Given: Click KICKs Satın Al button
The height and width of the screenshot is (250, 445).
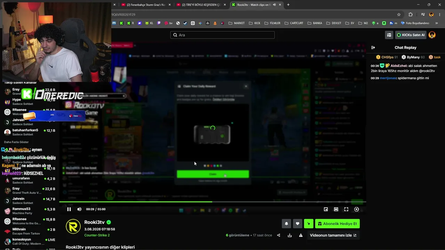Looking at the screenshot, I should click(x=411, y=35).
